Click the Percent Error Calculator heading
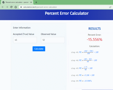This screenshot has width=113, height=90. click(67, 13)
